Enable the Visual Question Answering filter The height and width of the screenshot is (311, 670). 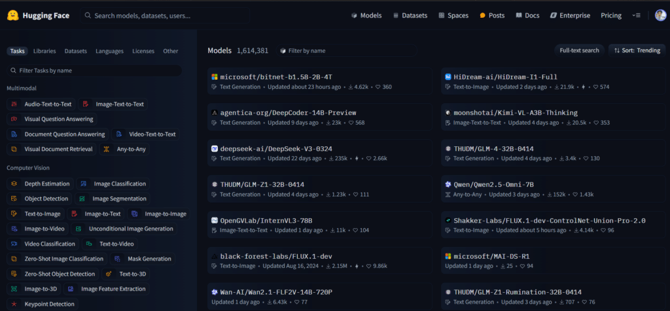[52, 119]
